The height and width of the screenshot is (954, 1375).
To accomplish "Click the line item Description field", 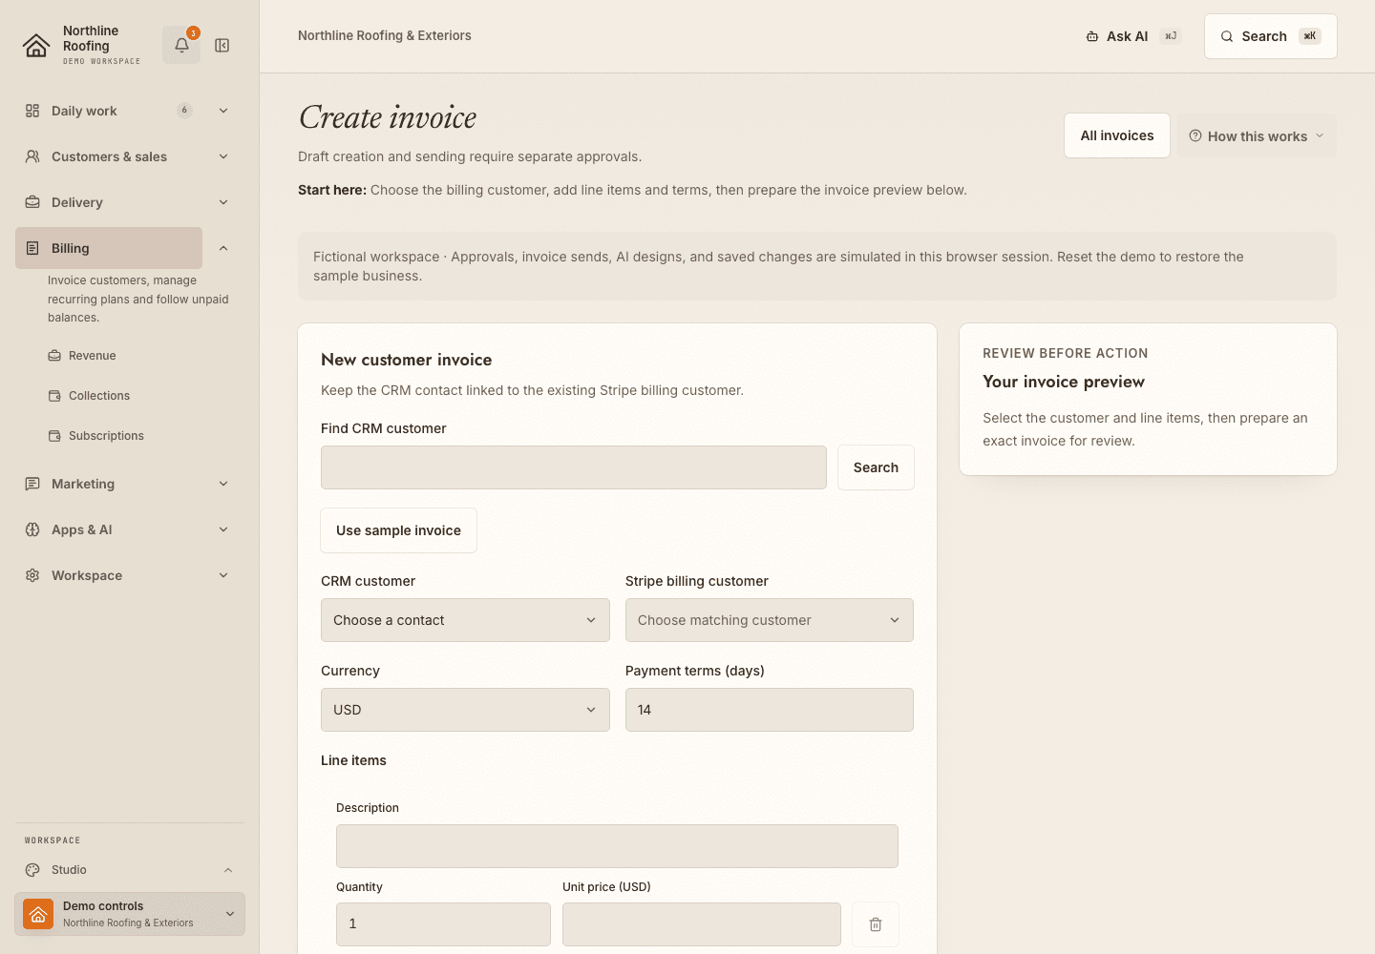I will tap(617, 846).
